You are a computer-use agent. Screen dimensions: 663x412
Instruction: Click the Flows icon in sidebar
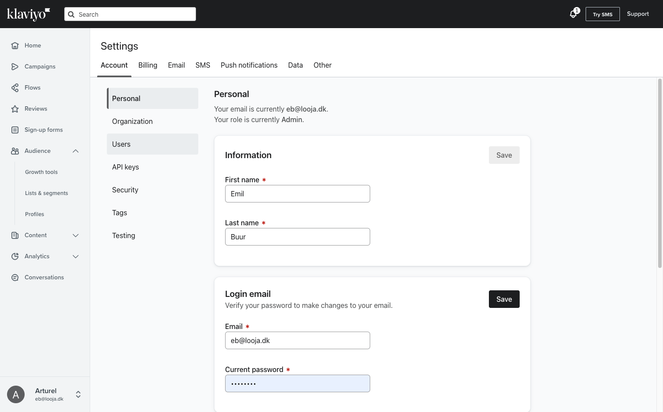point(15,88)
